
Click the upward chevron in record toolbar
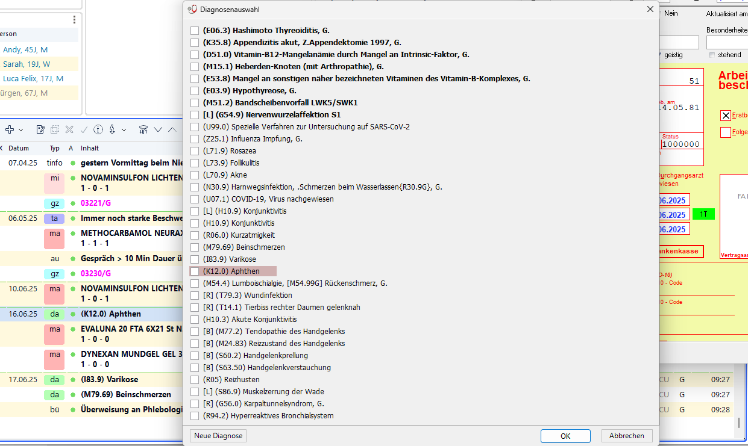(x=172, y=129)
